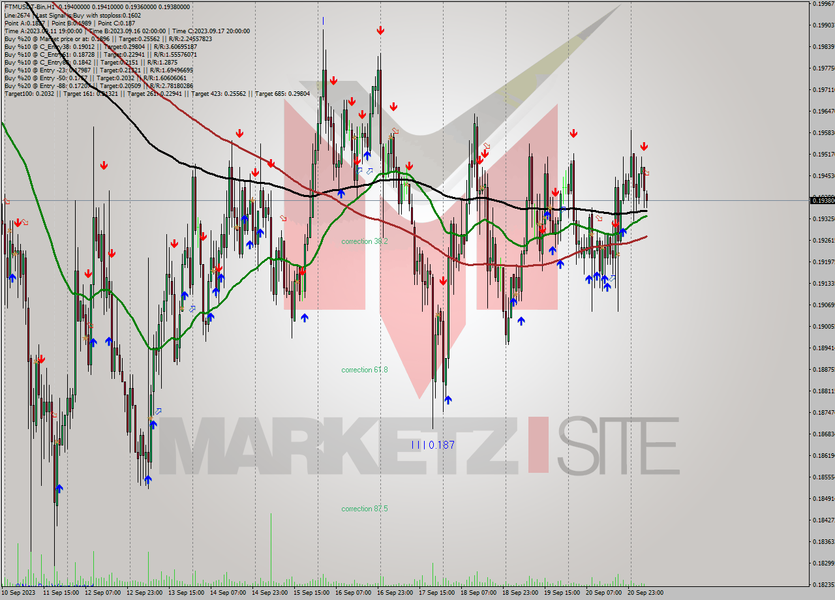Click the '20 Sep 07:00' time axis label
The width and height of the screenshot is (835, 600).
(x=603, y=593)
